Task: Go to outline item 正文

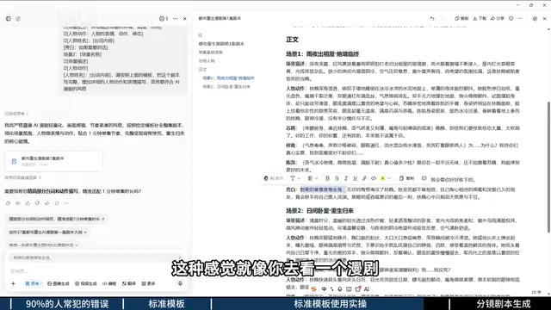Action: pos(203,70)
